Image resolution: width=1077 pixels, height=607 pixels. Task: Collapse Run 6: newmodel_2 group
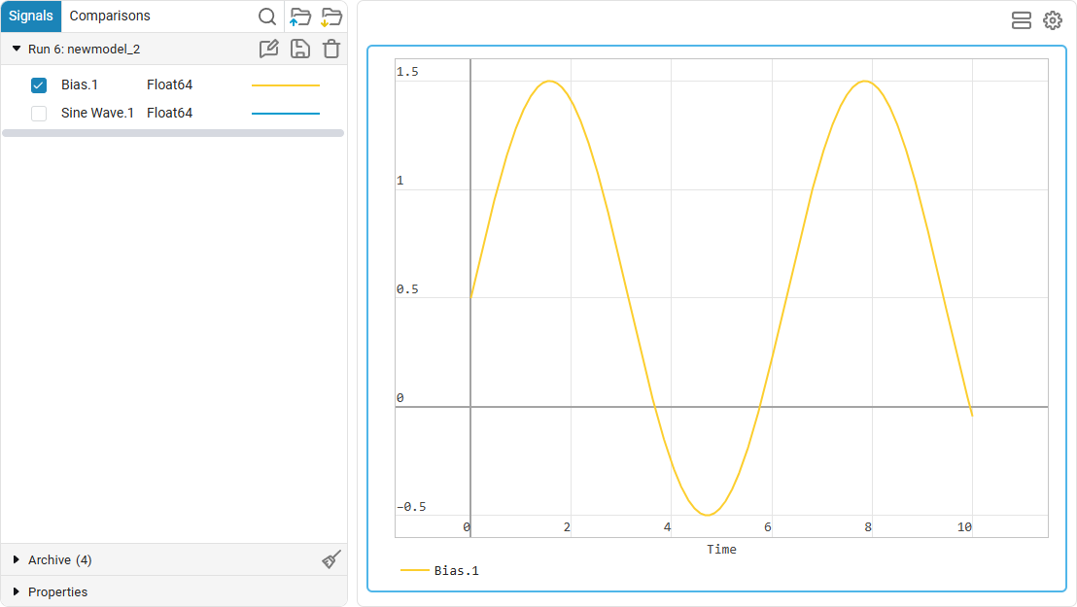click(x=17, y=49)
